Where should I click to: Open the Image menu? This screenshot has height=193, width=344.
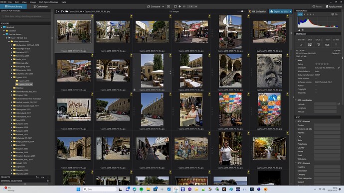click(x=33, y=2)
